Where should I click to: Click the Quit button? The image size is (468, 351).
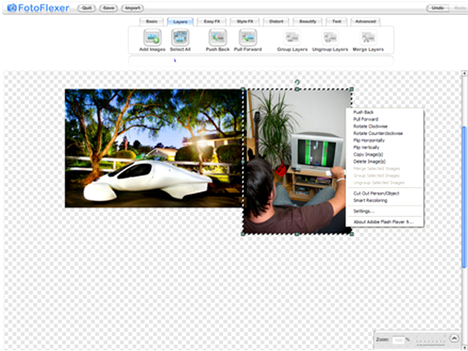click(x=87, y=8)
